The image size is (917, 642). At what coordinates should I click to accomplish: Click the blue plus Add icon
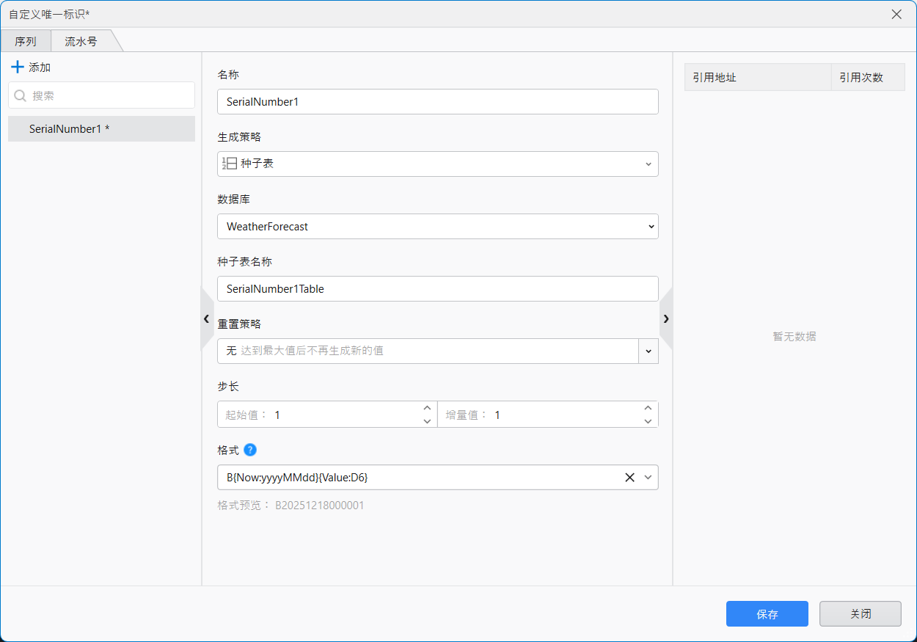(18, 67)
